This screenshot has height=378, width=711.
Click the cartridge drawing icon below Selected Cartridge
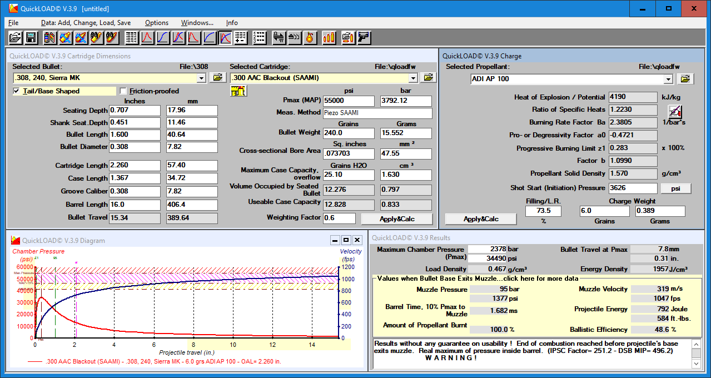coord(238,91)
